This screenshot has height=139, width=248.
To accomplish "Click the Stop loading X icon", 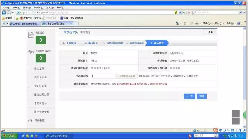I will pyautogui.click(x=189, y=13).
